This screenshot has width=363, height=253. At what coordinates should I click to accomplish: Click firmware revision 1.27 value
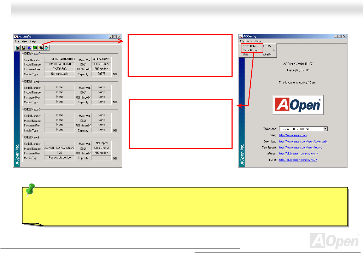60,153
